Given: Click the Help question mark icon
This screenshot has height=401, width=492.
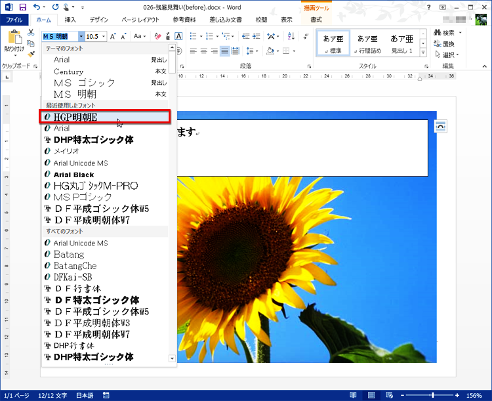Looking at the screenshot, I should point(428,7).
